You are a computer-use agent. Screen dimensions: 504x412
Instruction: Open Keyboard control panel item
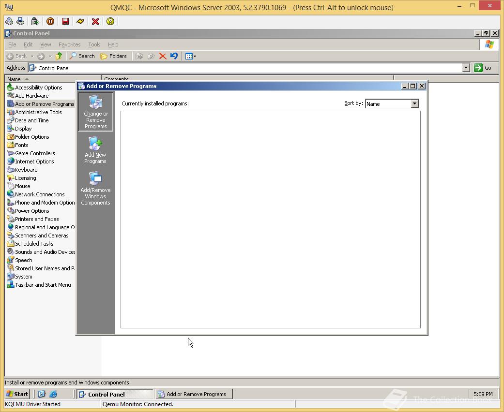click(x=22, y=170)
